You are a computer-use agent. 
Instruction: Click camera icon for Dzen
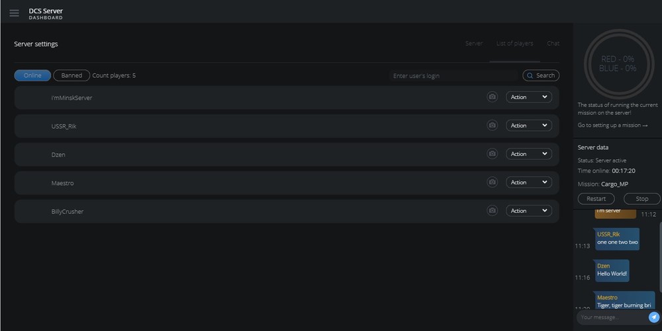492,154
